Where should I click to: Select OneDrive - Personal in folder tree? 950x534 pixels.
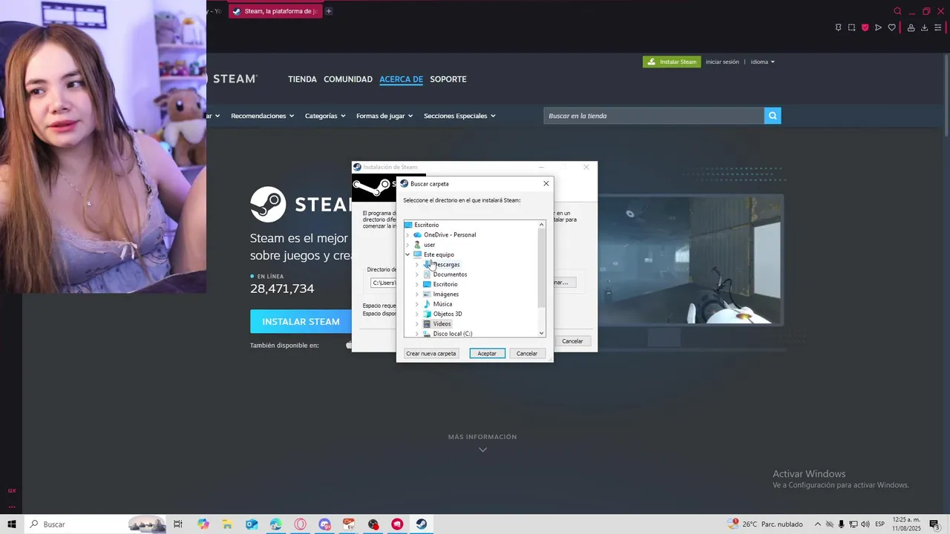point(450,235)
